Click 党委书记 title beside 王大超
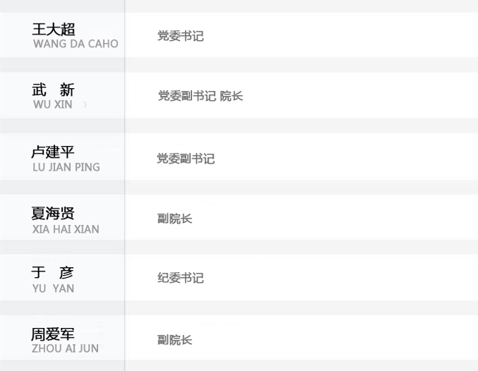The height and width of the screenshot is (371, 478). 181,36
